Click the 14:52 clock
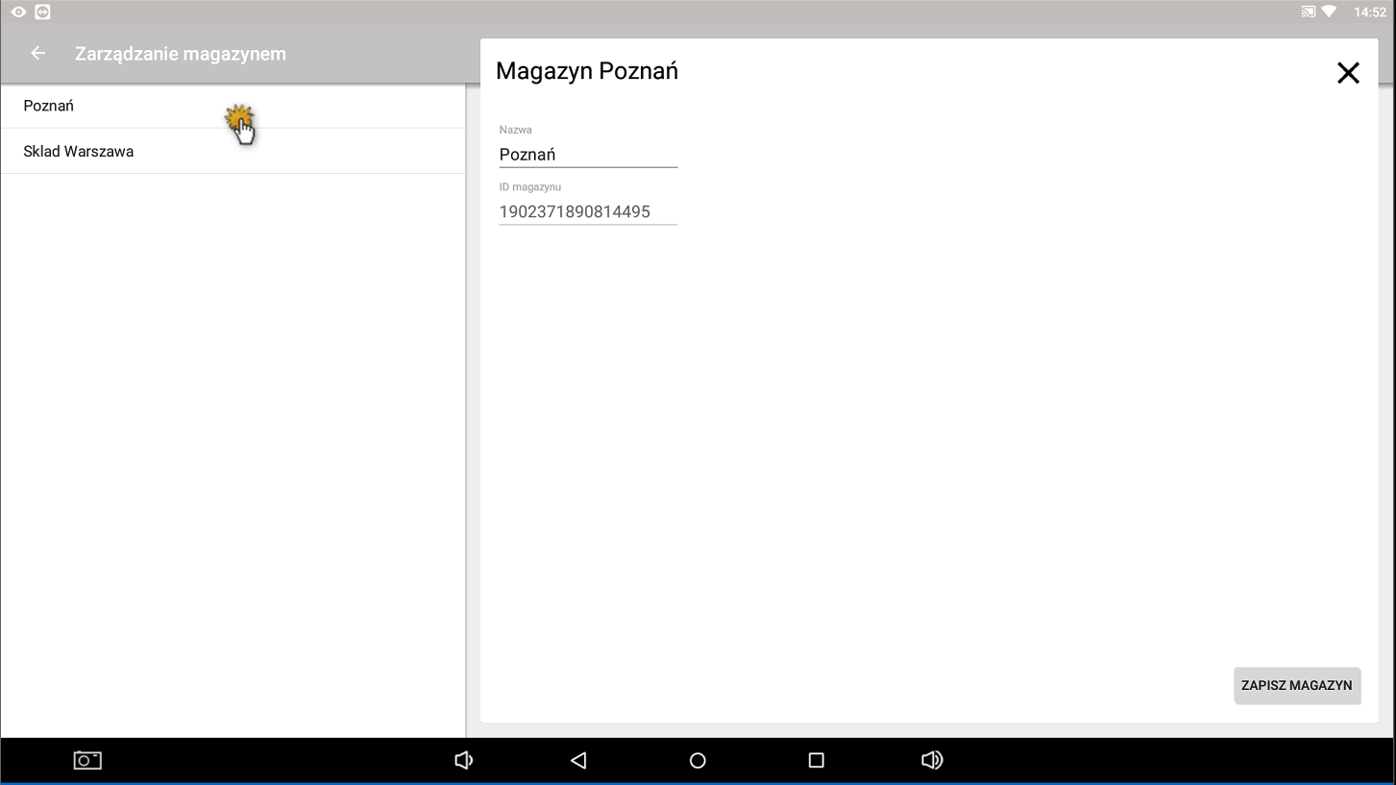1396x785 pixels. [1369, 12]
